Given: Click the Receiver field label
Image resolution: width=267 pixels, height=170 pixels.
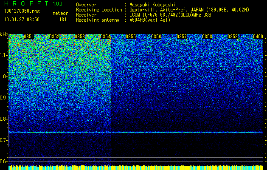Looking at the screenshot, I should 86,15.
